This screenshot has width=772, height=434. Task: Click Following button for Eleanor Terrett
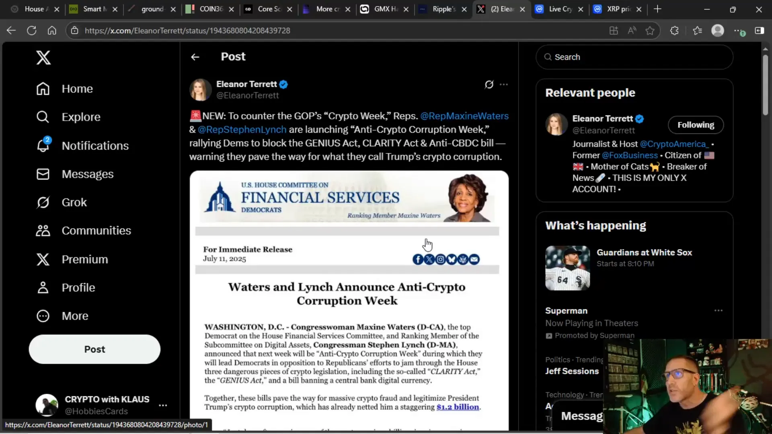[x=696, y=125]
